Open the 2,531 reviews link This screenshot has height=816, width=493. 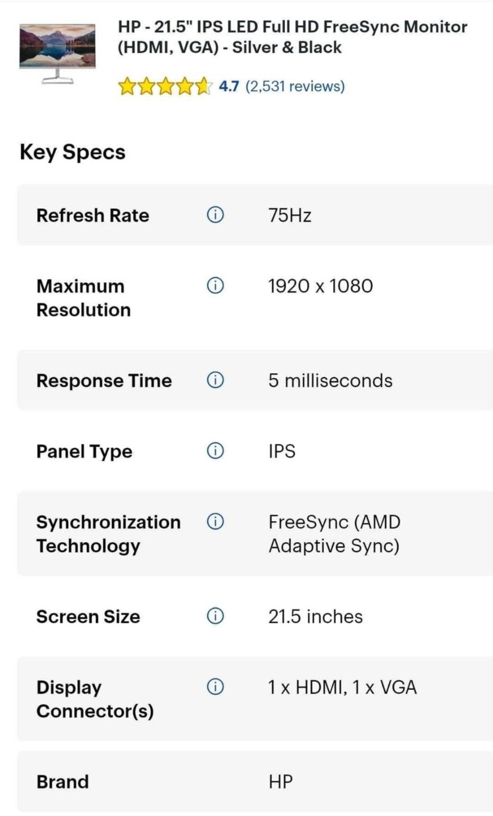[295, 86]
